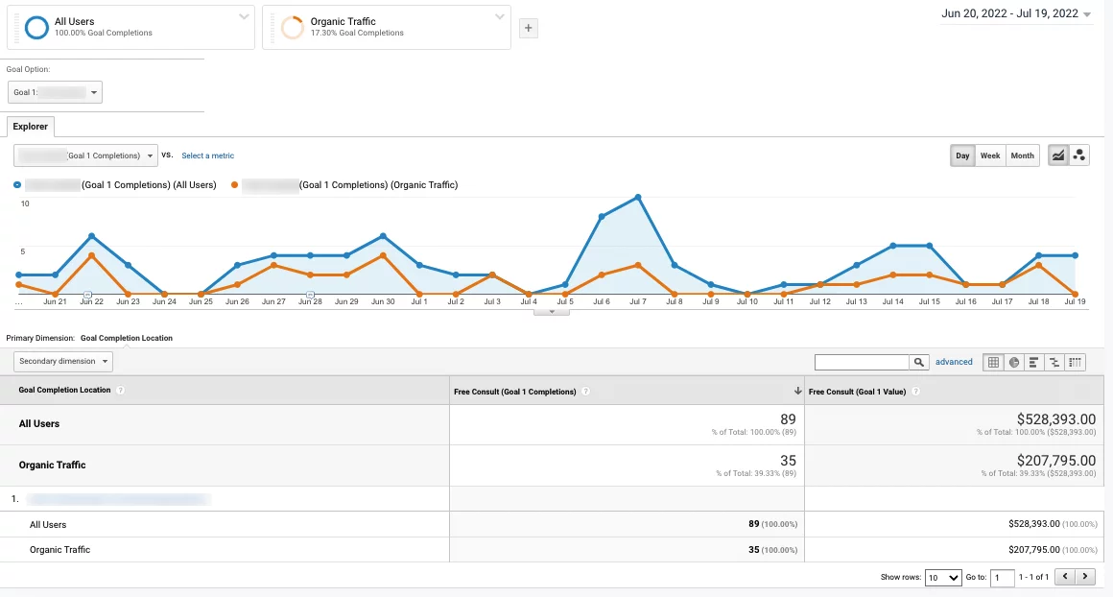Switch chart to line chart view
Screen dimensions: 1113x597
tap(1059, 155)
